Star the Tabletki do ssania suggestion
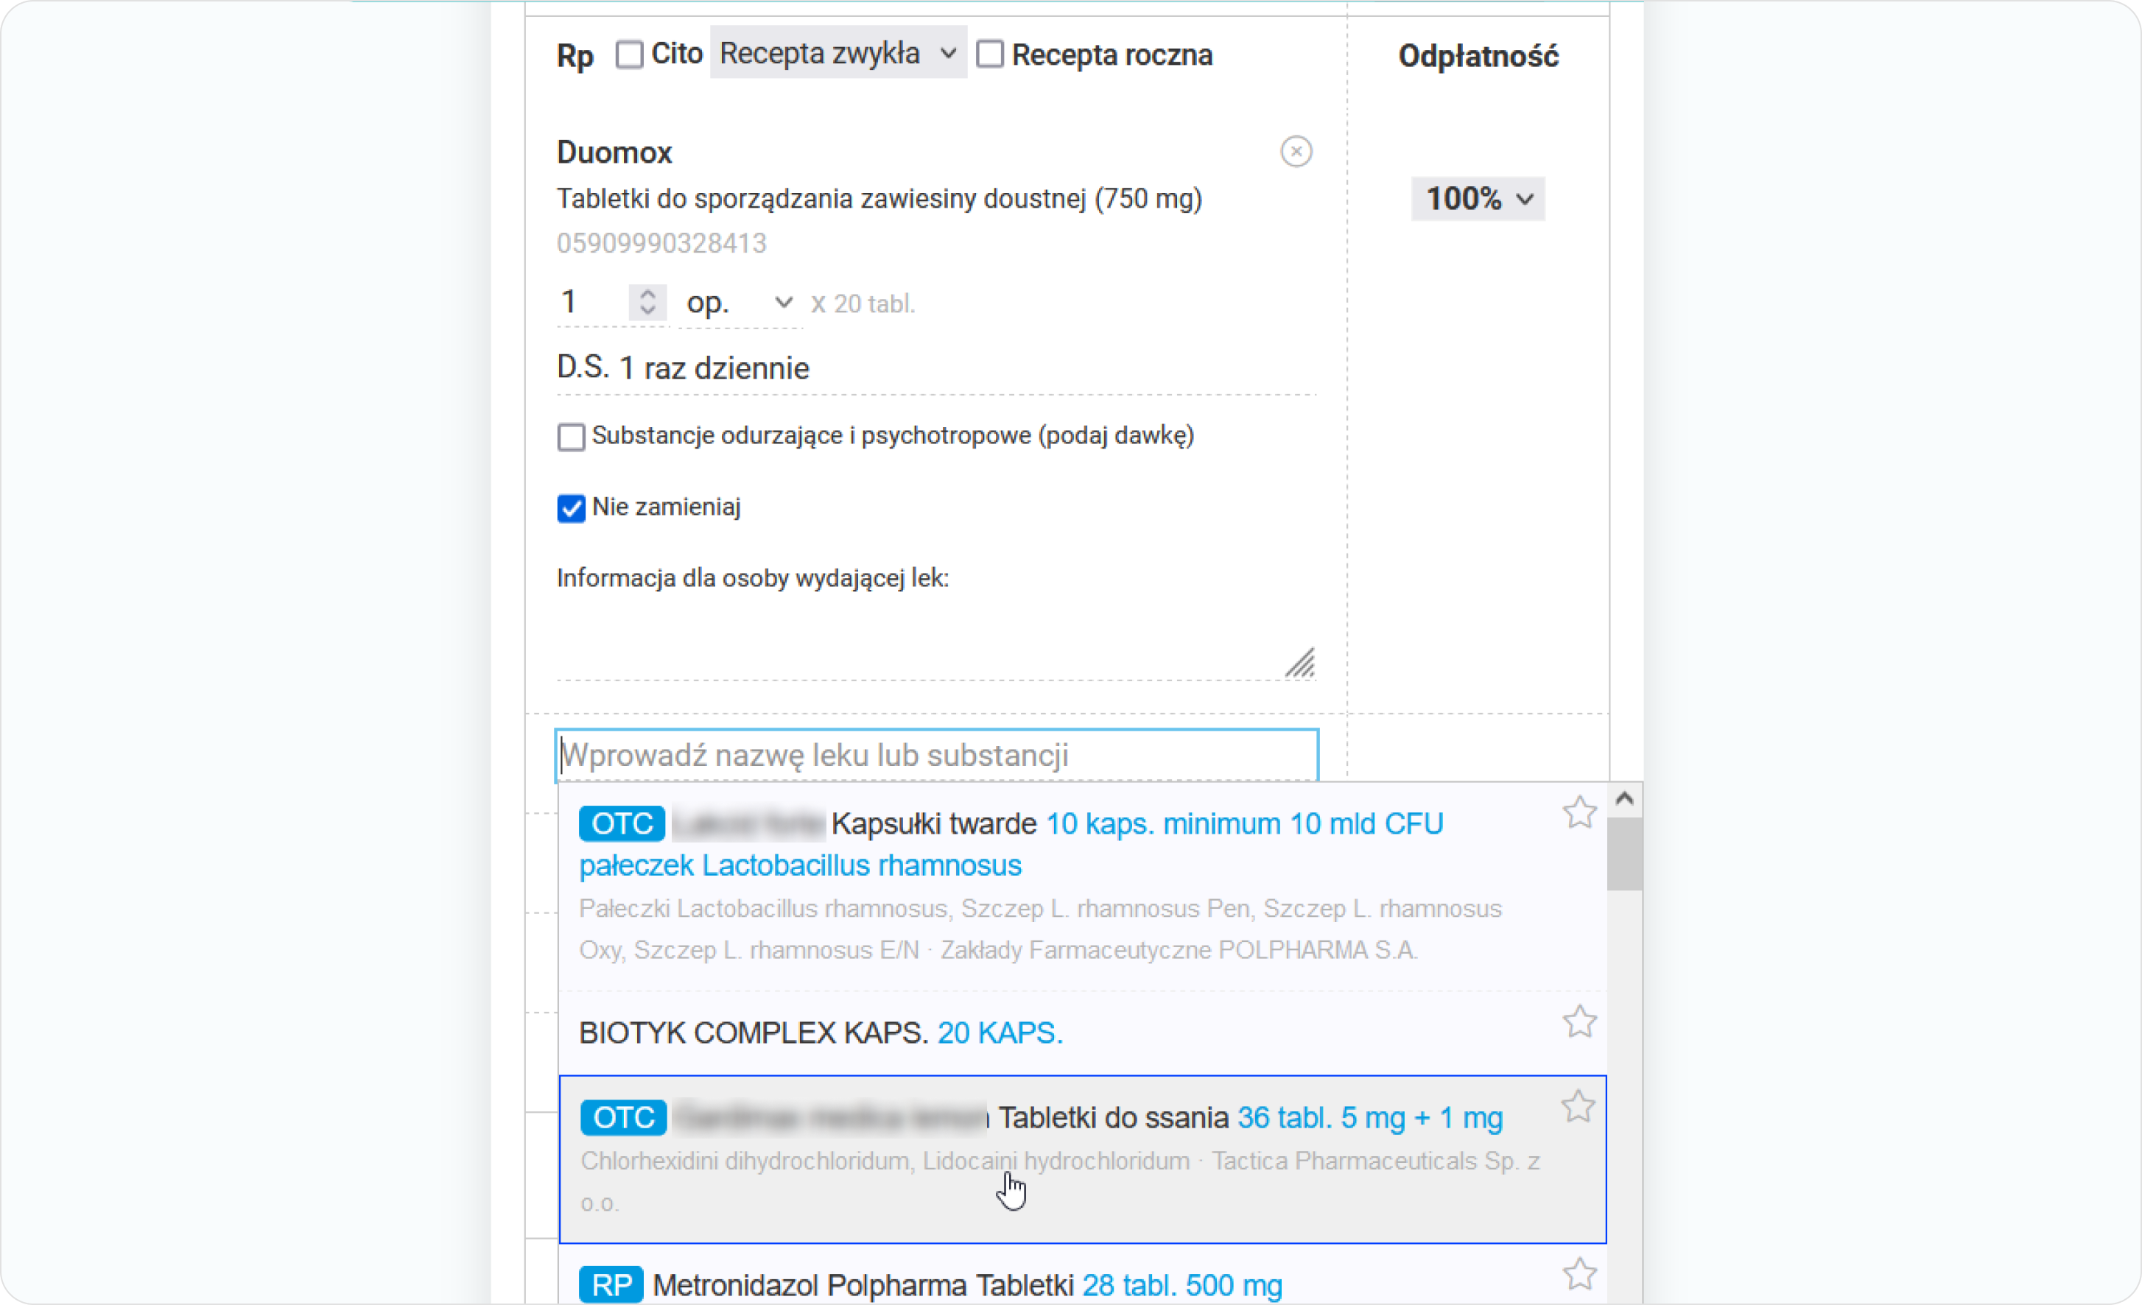This screenshot has width=2142, height=1305. coord(1578,1106)
